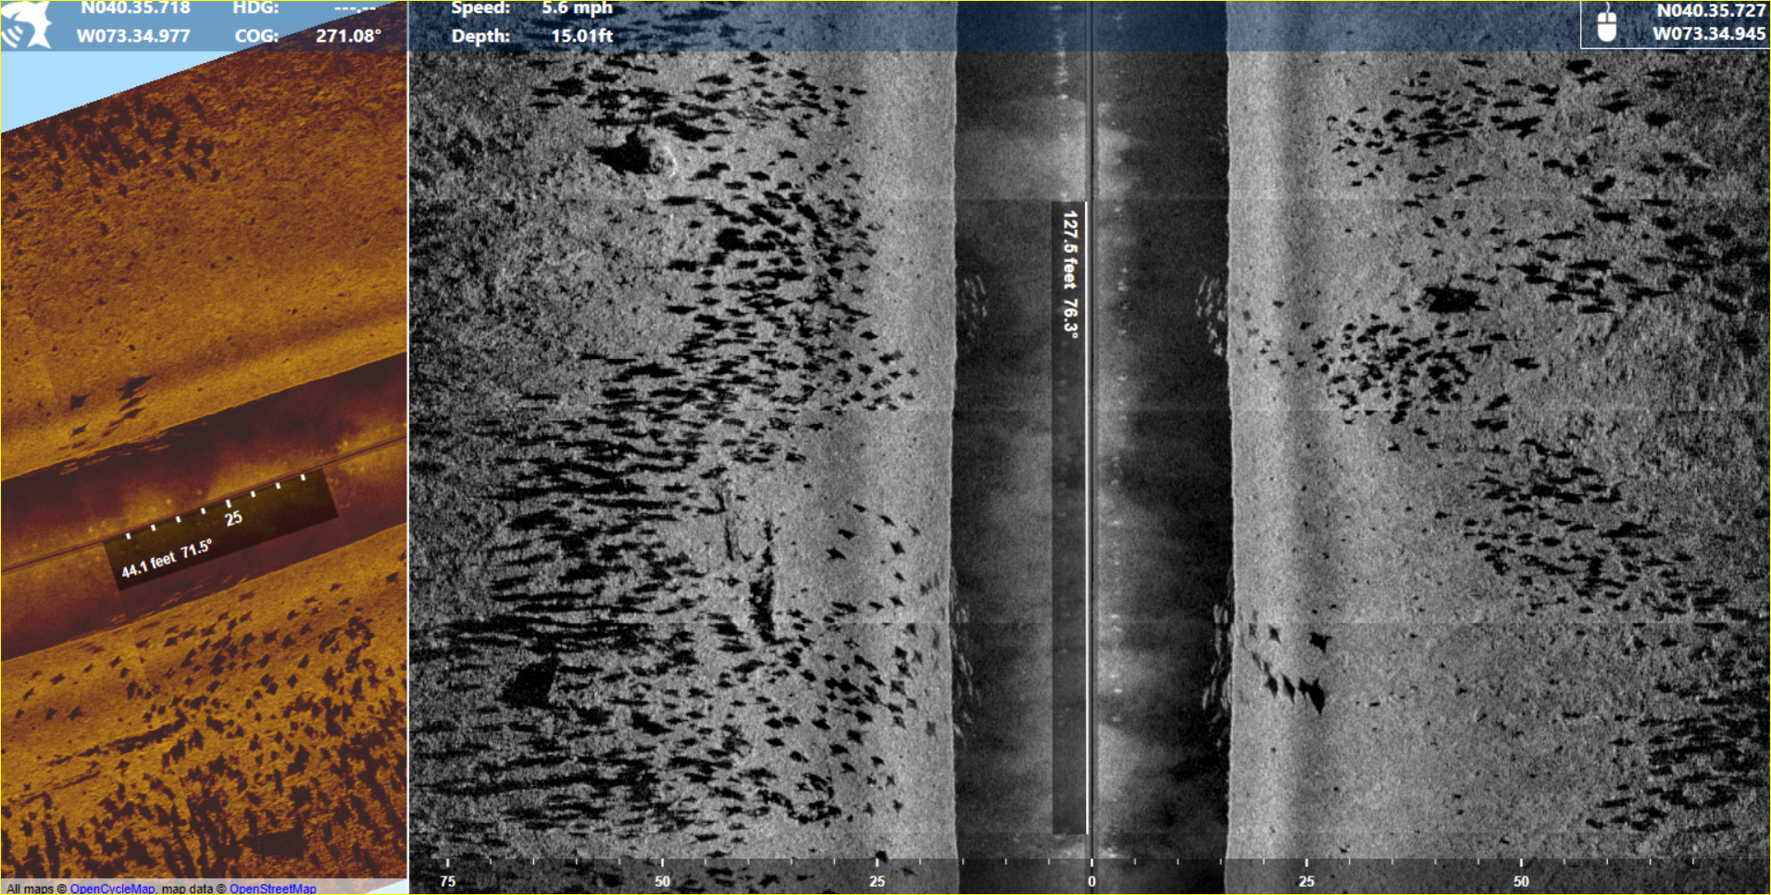Screen dimensions: 1771x895
Task: Click the 0 mark on the range scale
Action: tap(1091, 882)
